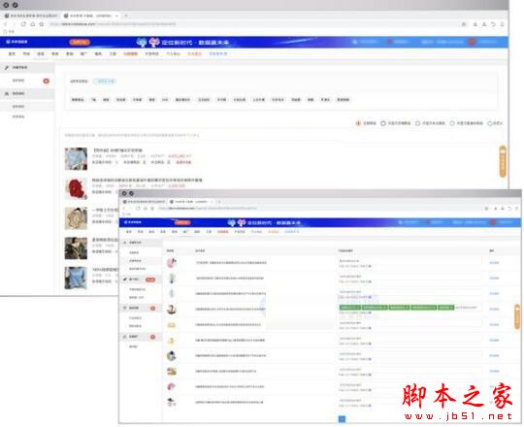Switch to the first browser tab in the rear window
The image size is (524, 427).
coord(31,16)
